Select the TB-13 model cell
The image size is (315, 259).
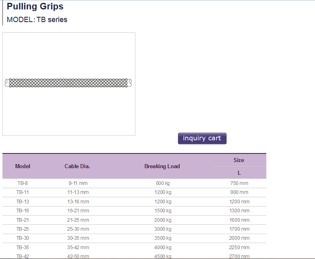[22, 202]
